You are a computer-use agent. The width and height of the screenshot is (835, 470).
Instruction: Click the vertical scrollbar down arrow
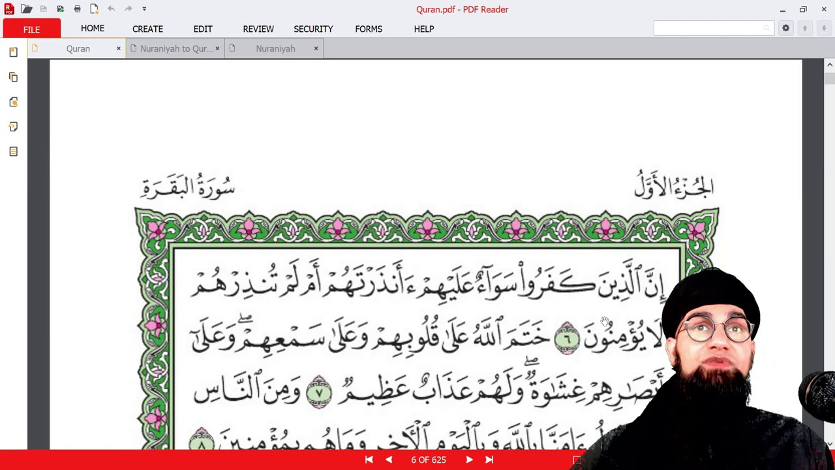[829, 444]
